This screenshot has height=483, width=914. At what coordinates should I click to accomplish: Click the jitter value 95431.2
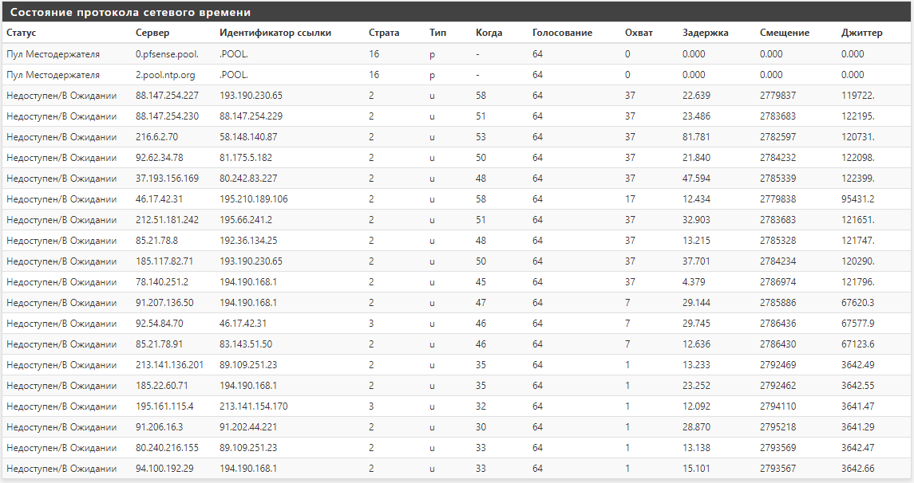857,199
